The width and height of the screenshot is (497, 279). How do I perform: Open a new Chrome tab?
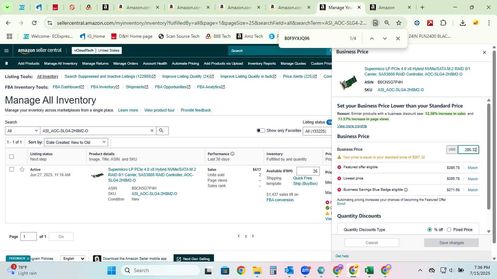[422, 7]
